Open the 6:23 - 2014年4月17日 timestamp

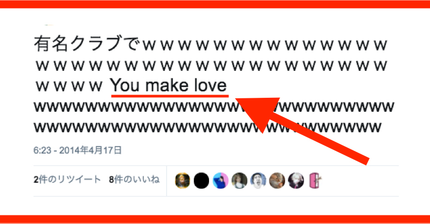(78, 150)
